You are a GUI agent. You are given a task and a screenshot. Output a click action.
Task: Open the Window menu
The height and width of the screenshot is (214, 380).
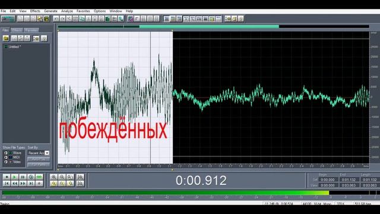pos(116,11)
